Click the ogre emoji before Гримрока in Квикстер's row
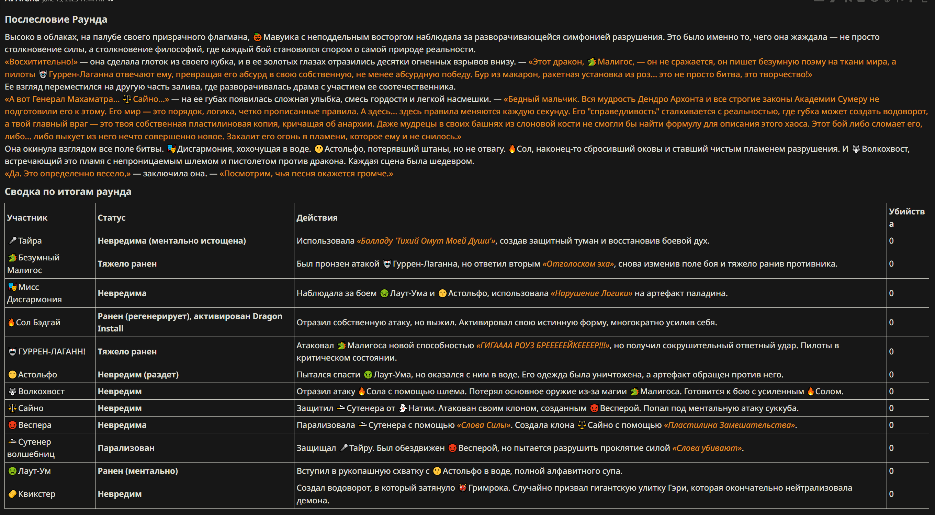This screenshot has width=935, height=515. pos(462,488)
